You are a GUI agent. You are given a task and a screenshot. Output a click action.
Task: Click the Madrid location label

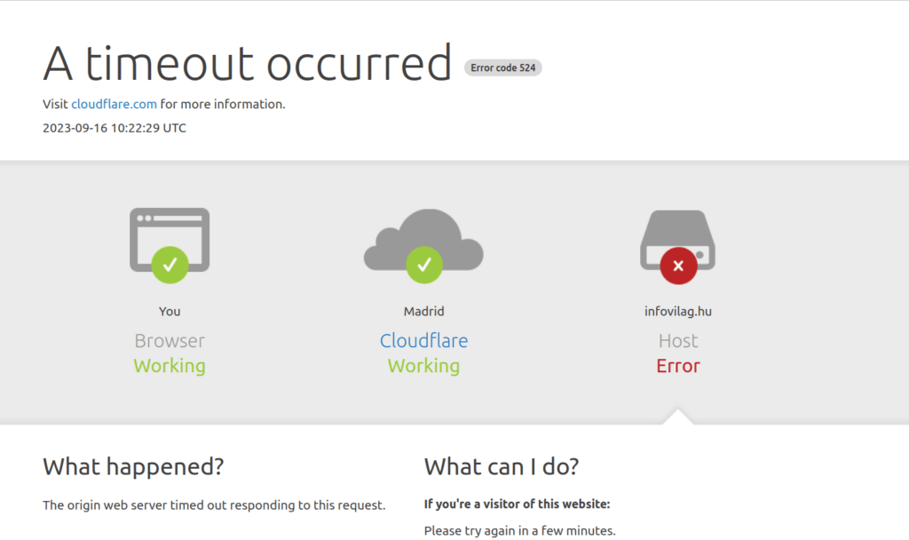423,311
